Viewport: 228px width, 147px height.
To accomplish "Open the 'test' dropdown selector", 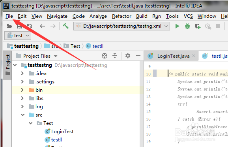I will coord(18,36).
